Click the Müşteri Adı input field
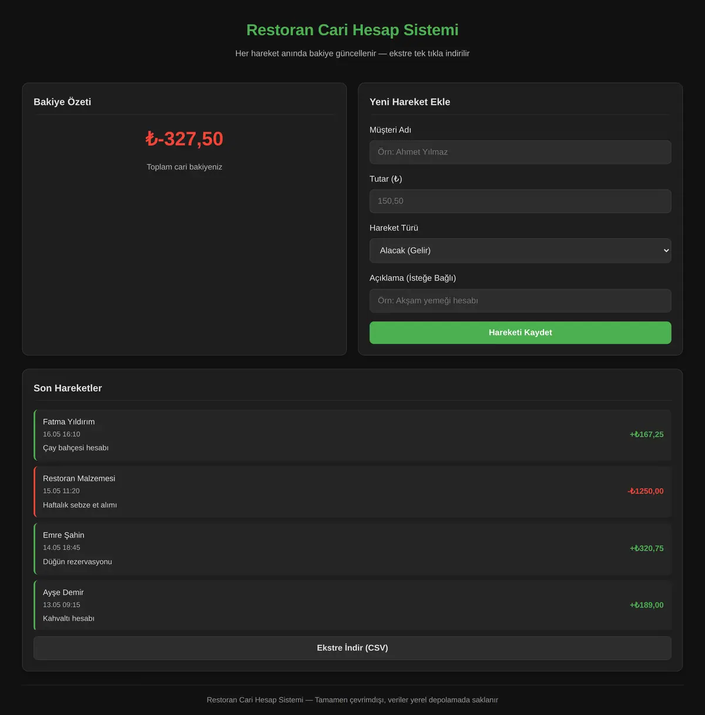The width and height of the screenshot is (705, 715). [x=520, y=152]
